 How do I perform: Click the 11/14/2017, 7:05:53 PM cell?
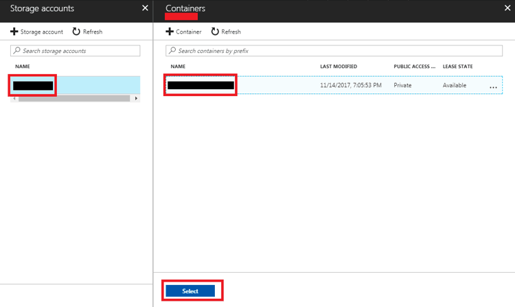click(351, 85)
